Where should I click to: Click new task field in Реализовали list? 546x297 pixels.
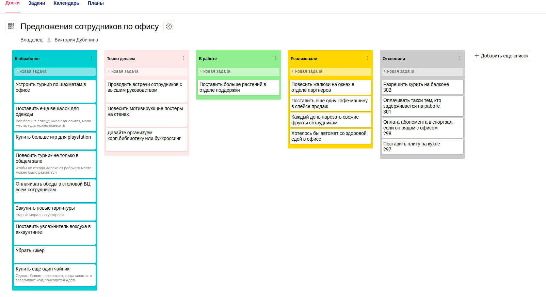click(331, 71)
